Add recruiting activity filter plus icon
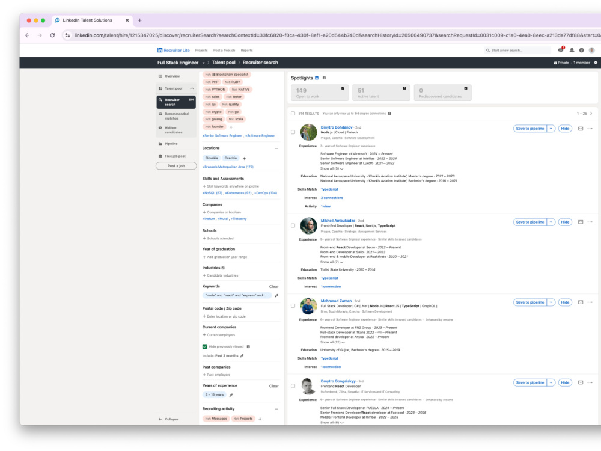This screenshot has height=451, width=601. click(x=260, y=419)
